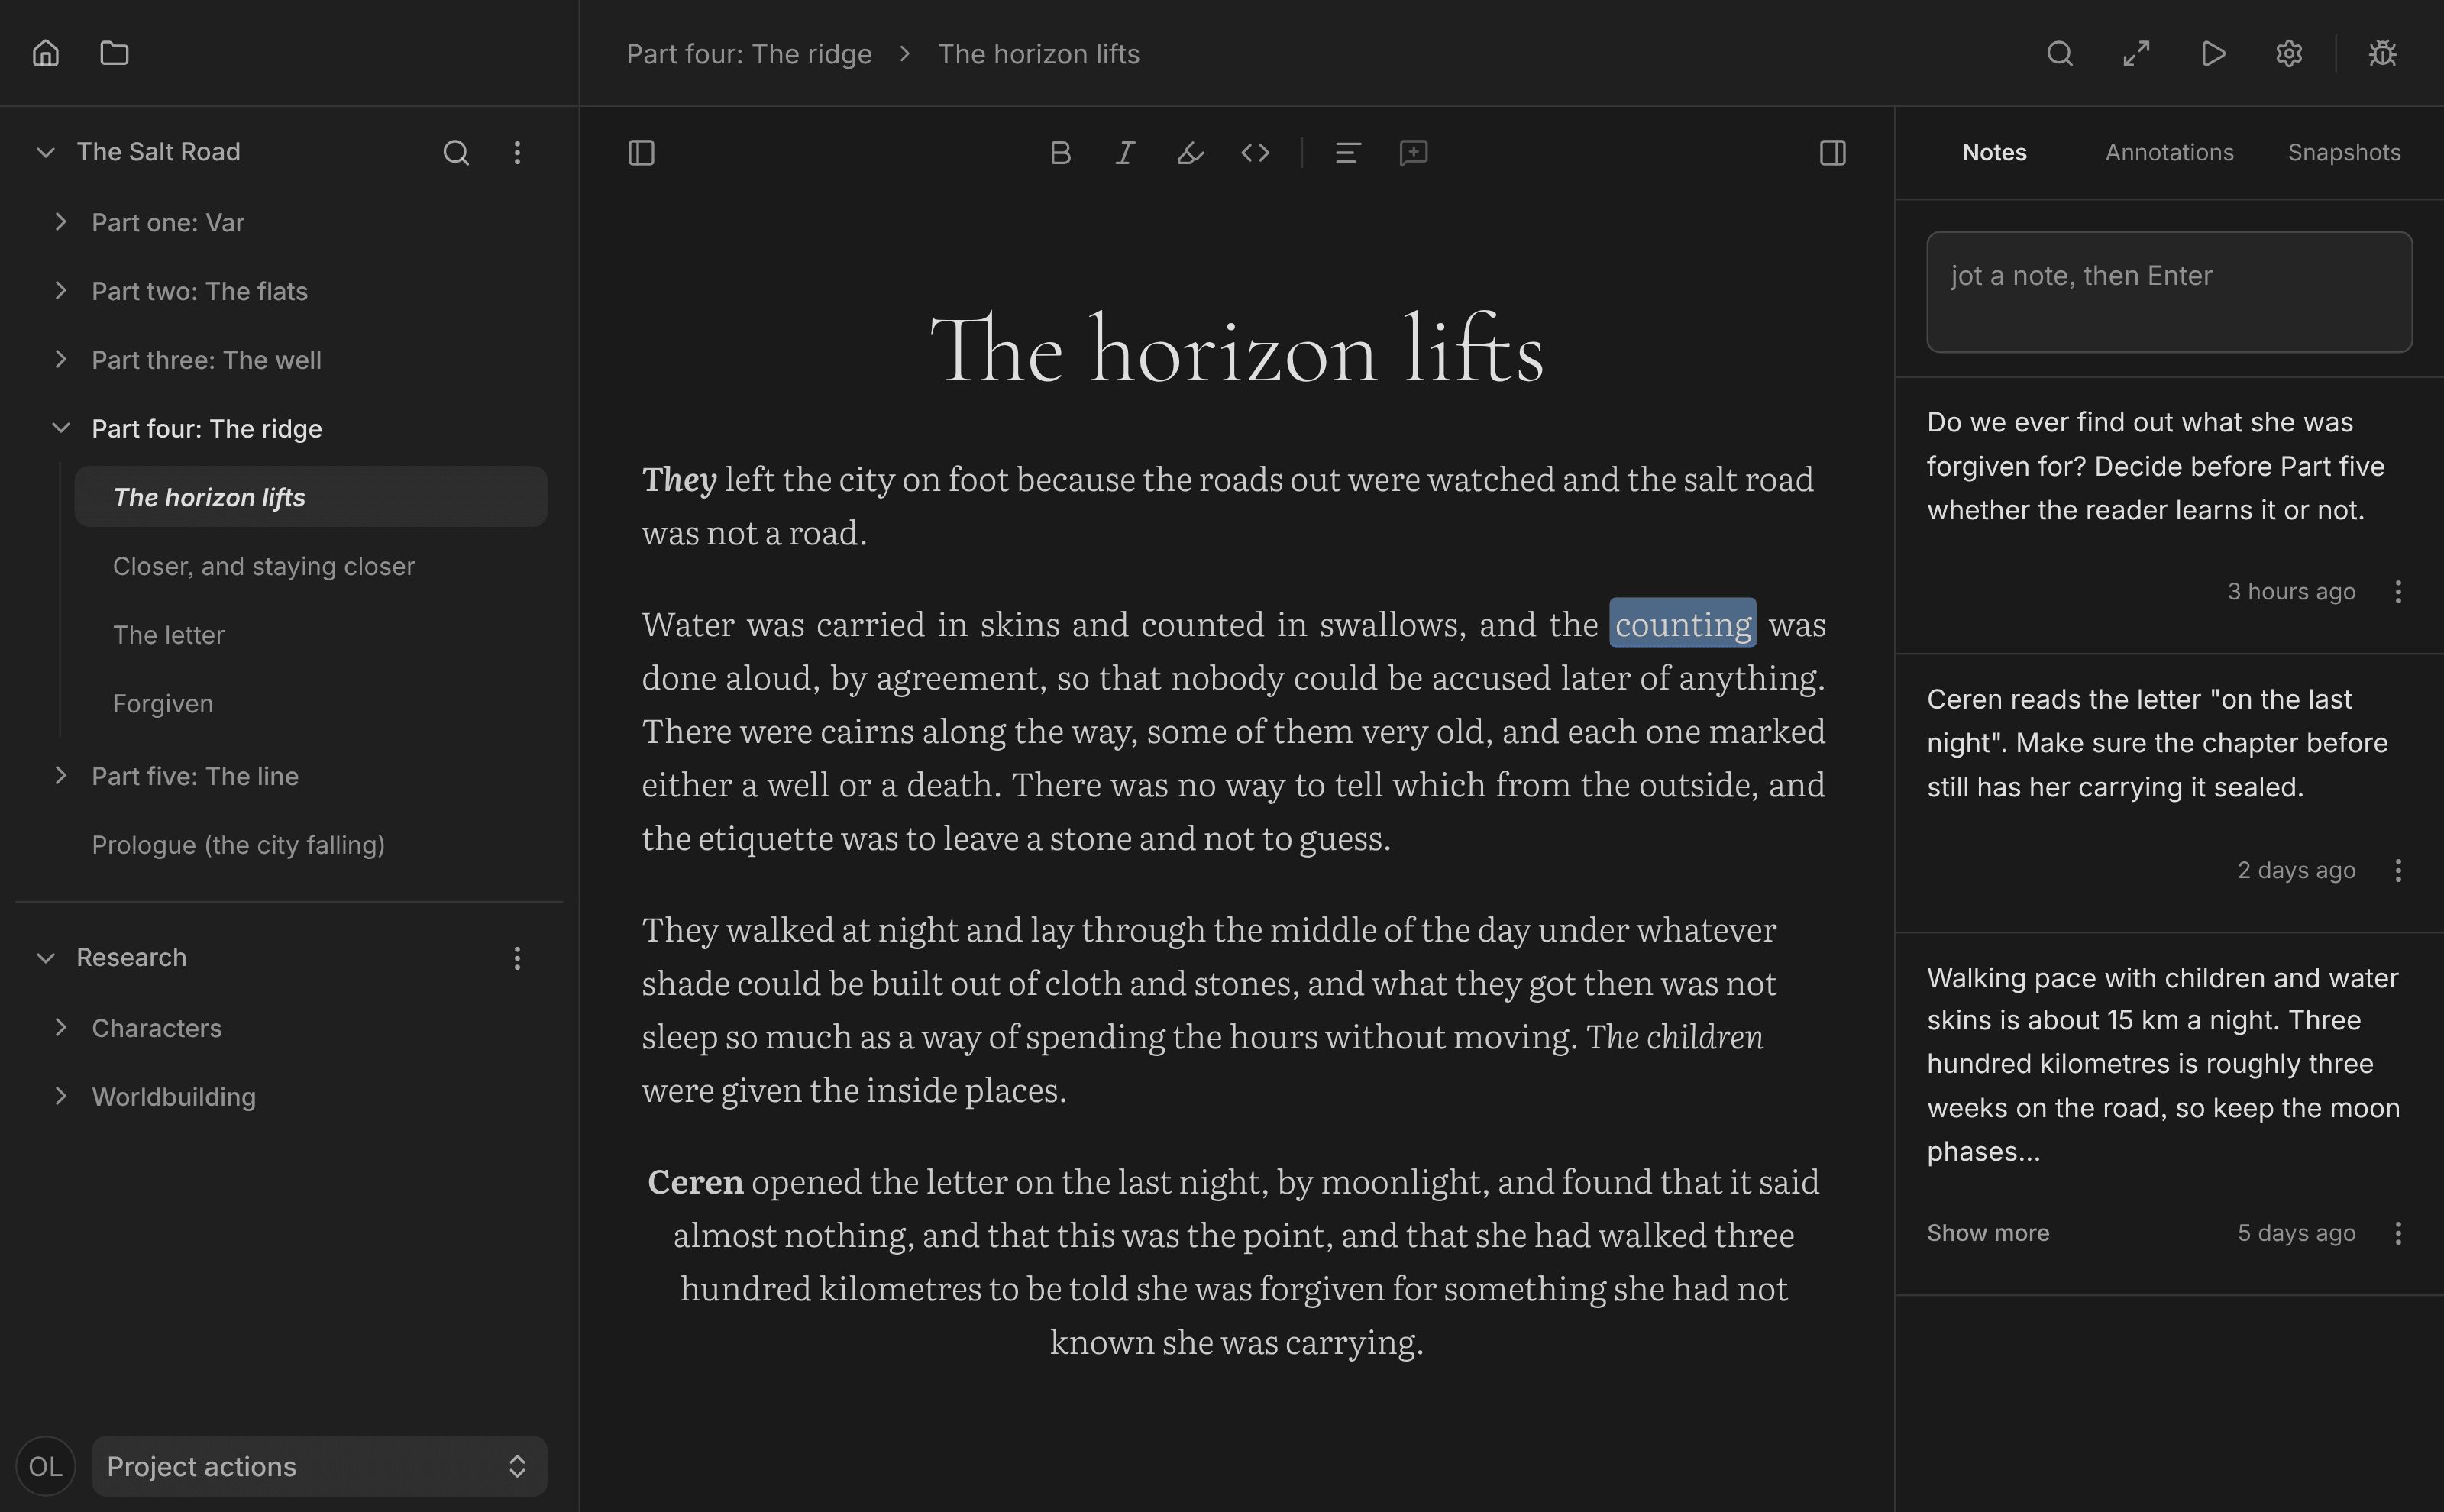Open Closer, and staying closer chapter
The image size is (2444, 1512).
point(264,566)
